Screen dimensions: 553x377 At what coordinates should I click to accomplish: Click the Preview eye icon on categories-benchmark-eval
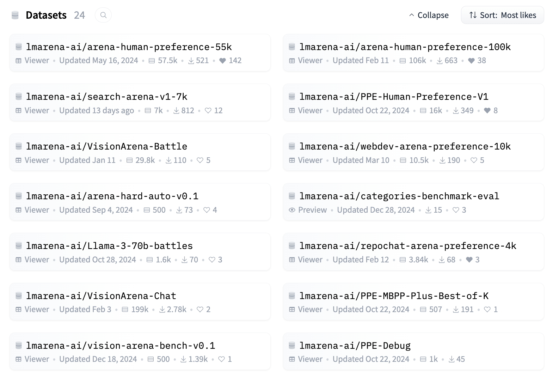(292, 210)
